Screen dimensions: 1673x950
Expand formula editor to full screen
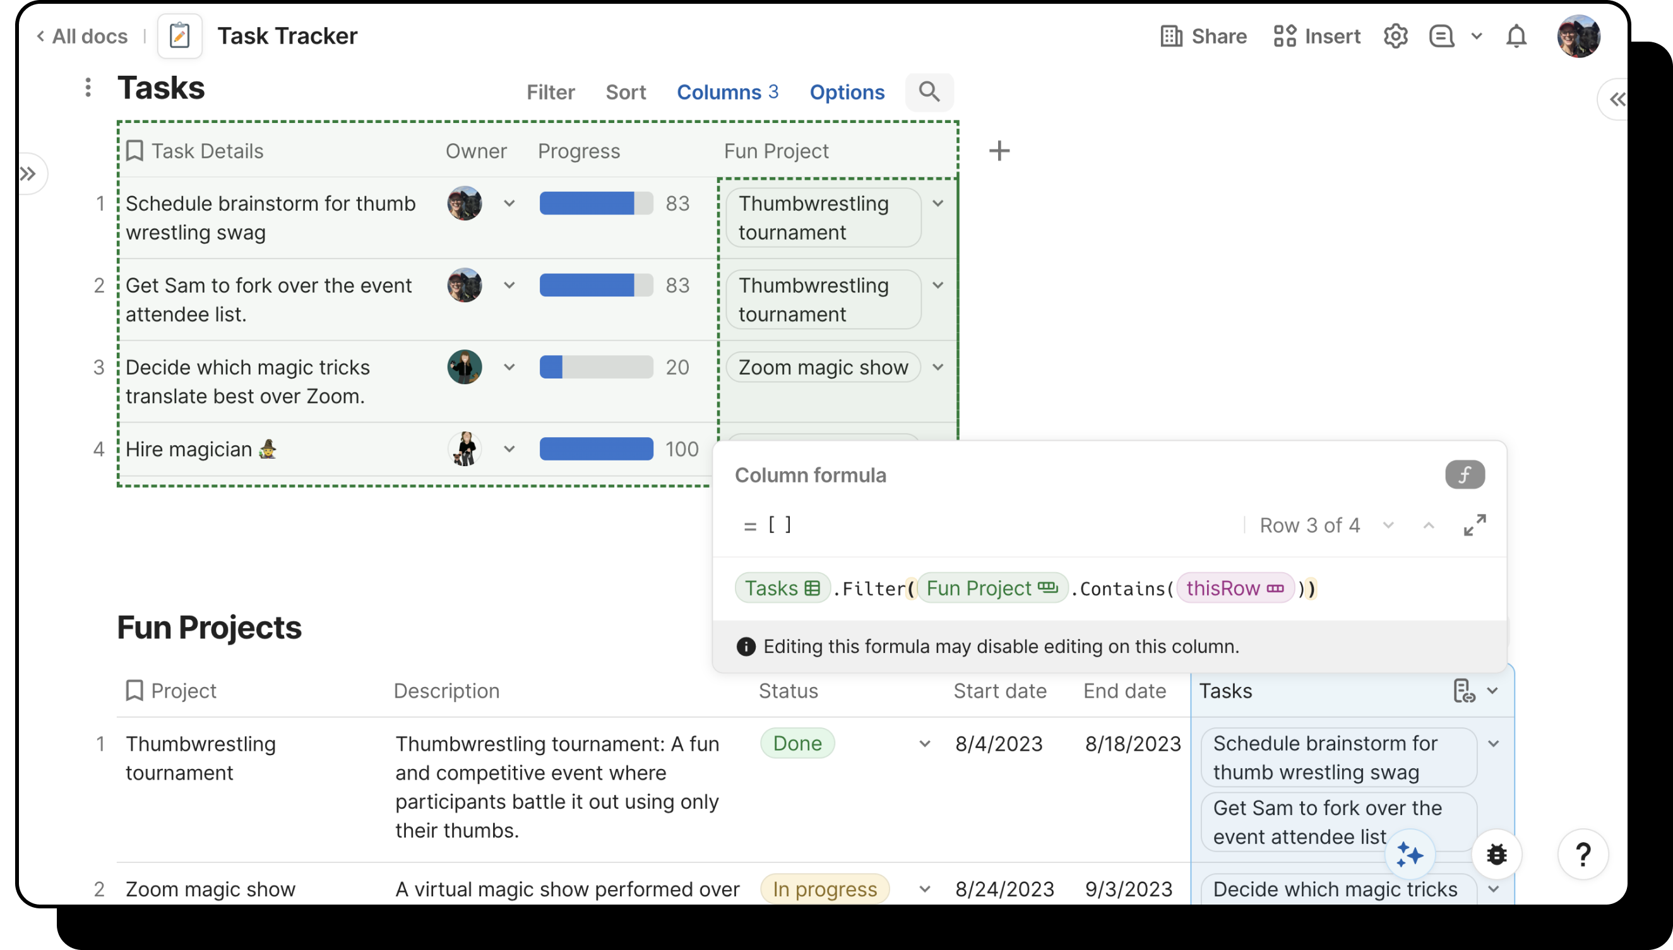point(1475,525)
